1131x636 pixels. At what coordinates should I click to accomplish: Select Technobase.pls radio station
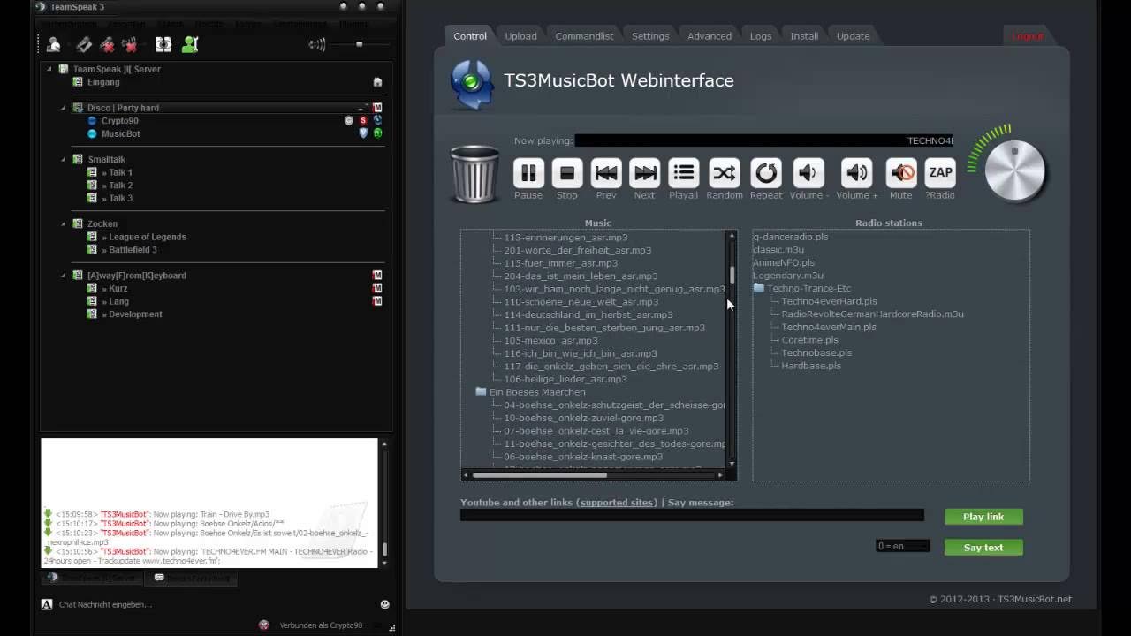click(x=816, y=352)
